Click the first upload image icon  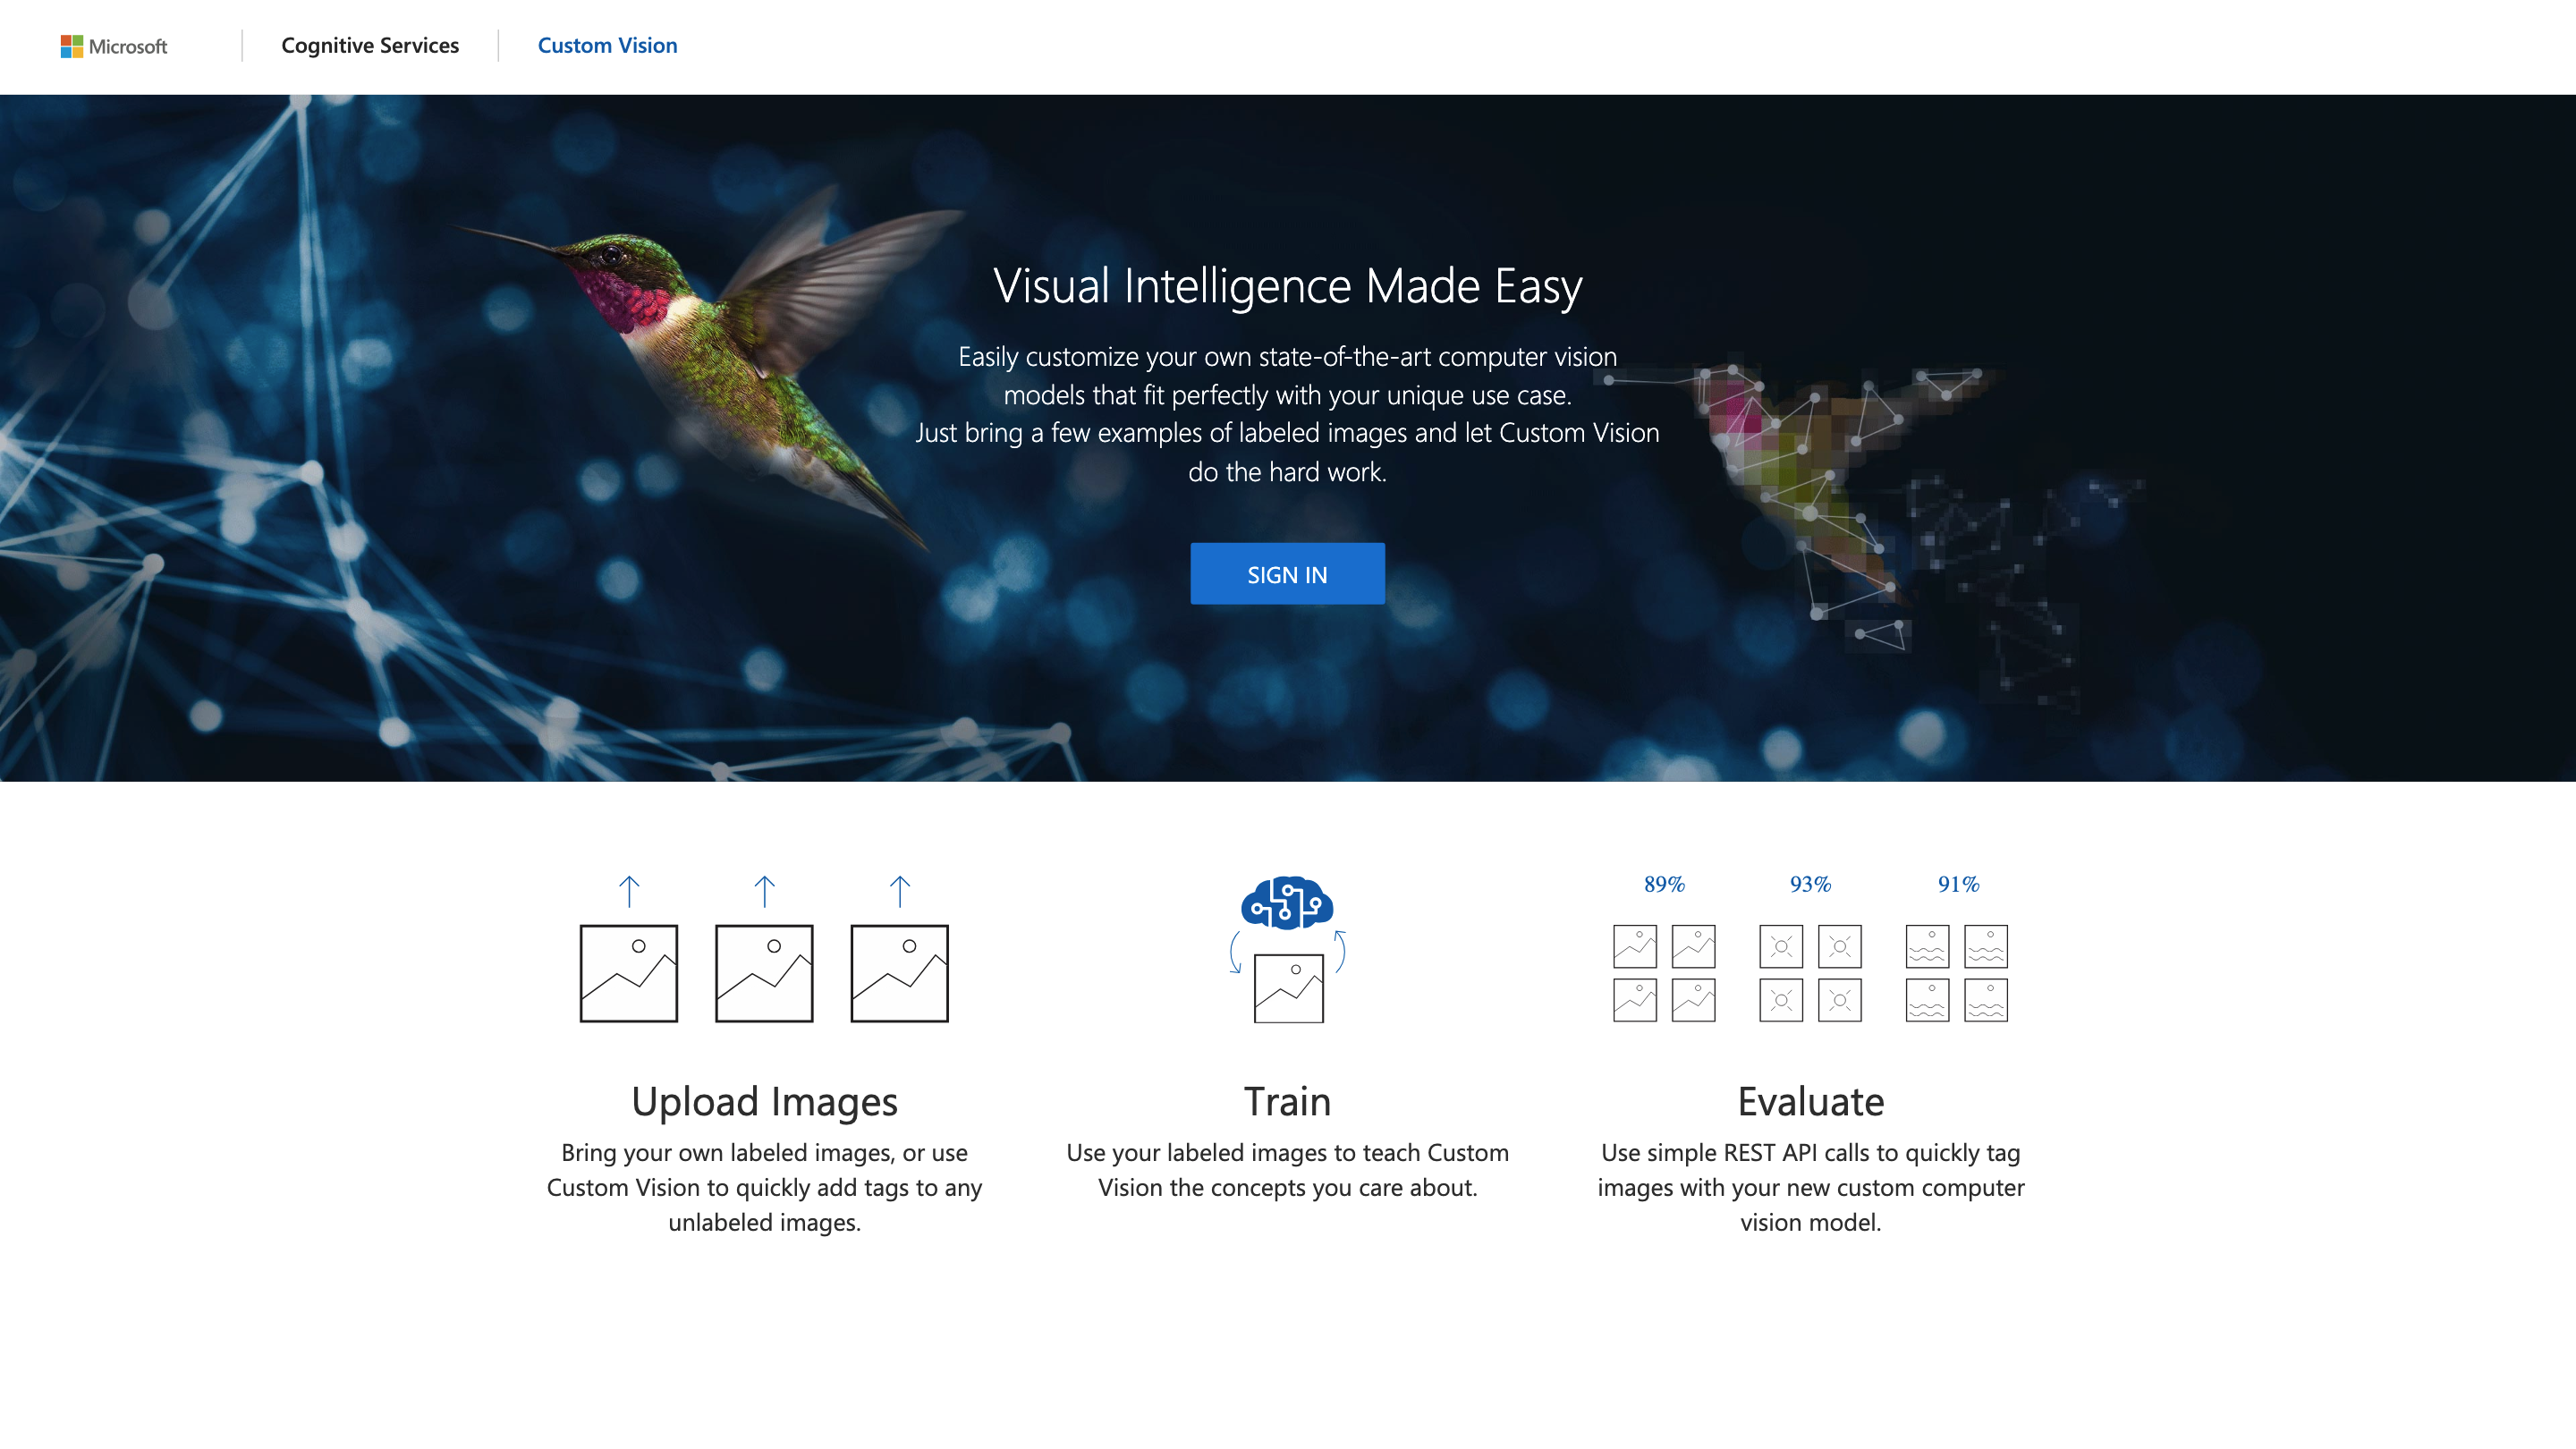coord(628,973)
